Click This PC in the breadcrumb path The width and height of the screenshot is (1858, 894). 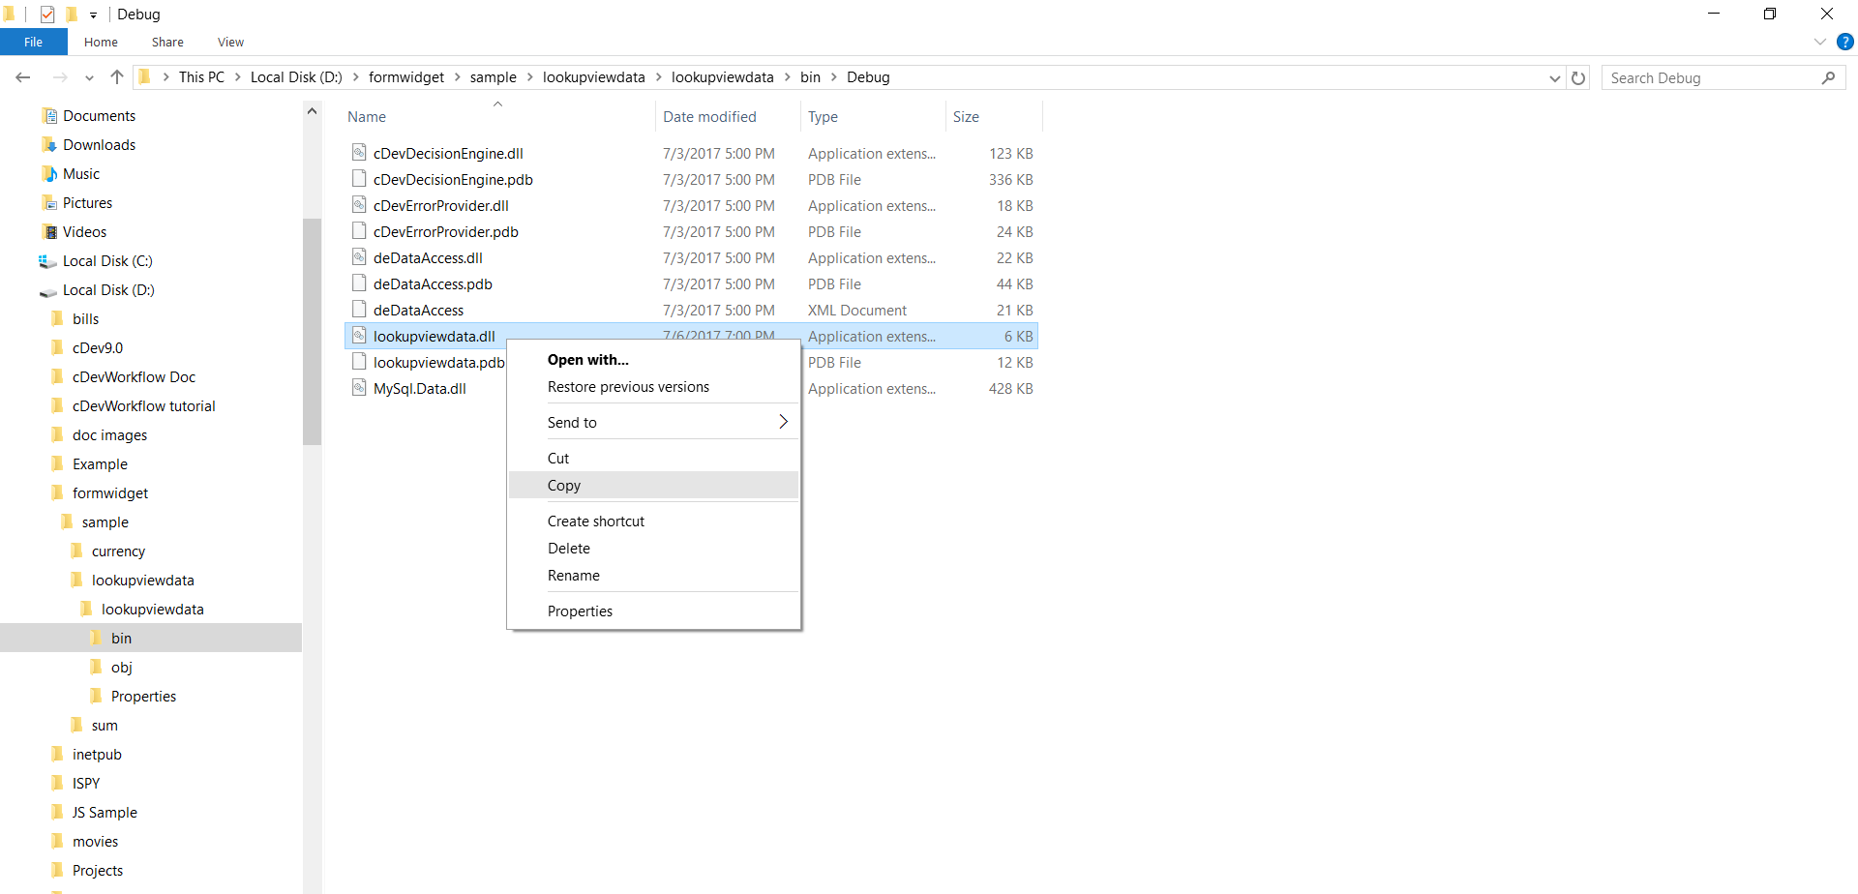(201, 77)
